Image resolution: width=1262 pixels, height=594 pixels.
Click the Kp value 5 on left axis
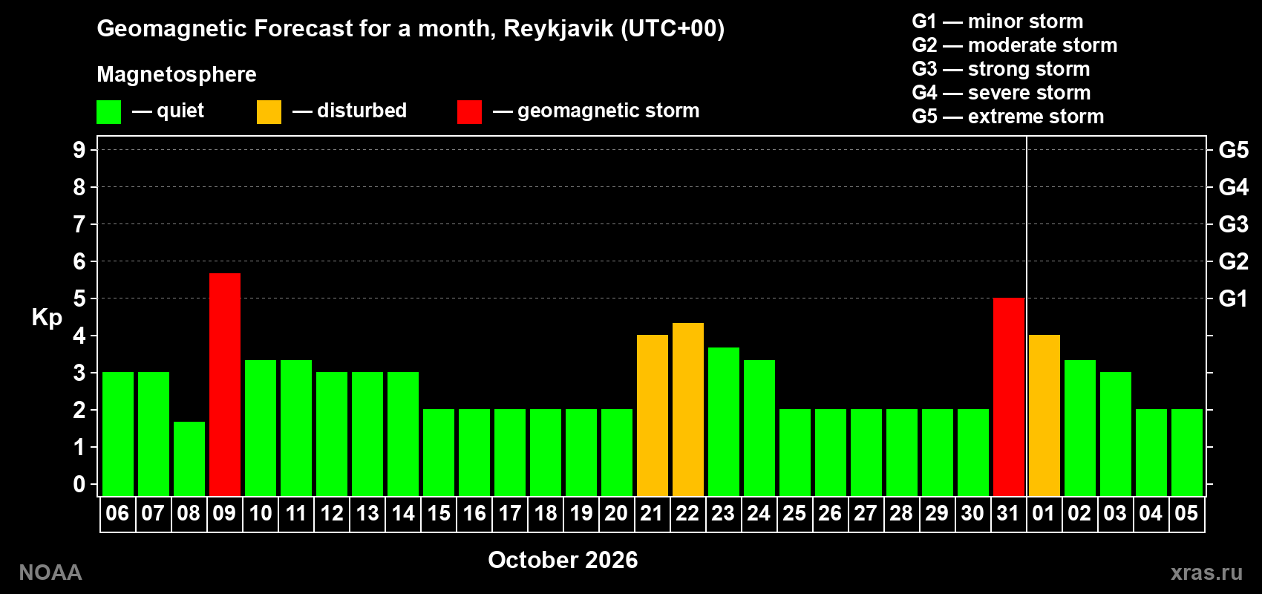(x=79, y=298)
